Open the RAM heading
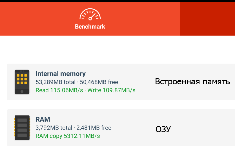235x153 pixels. tap(43, 119)
